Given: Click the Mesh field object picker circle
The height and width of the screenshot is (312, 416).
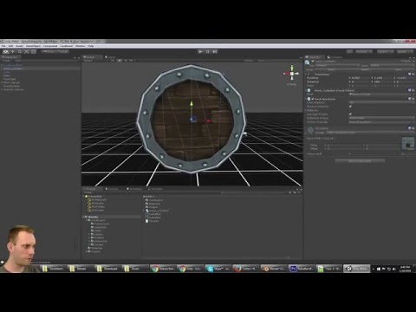Looking at the screenshot, I should [x=413, y=94].
